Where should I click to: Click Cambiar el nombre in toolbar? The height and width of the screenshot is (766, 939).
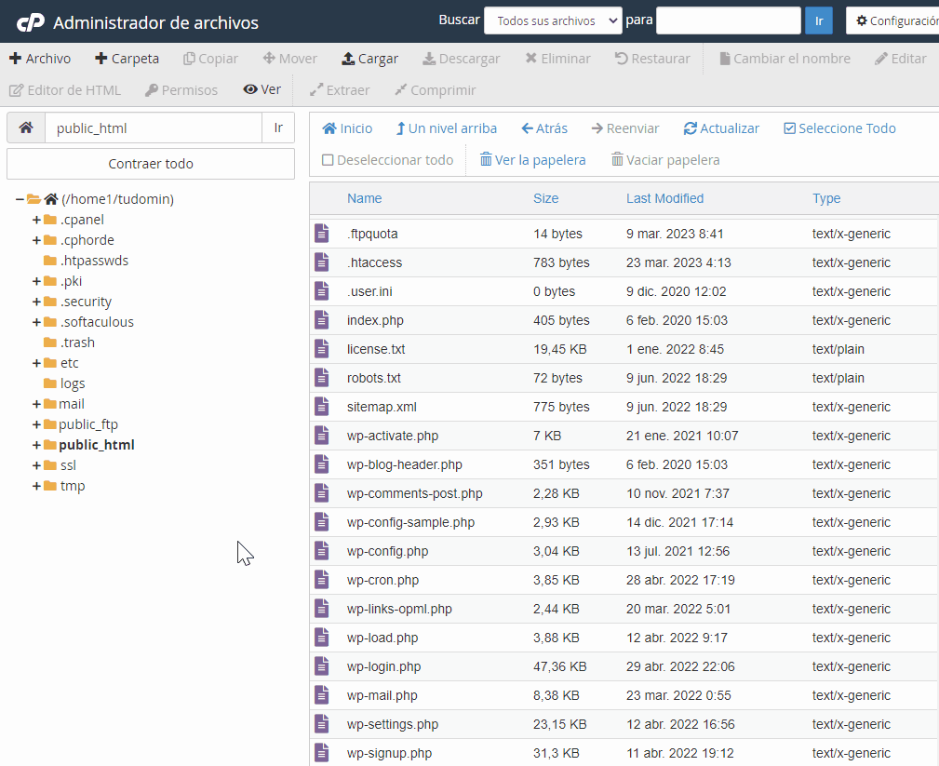coord(785,59)
